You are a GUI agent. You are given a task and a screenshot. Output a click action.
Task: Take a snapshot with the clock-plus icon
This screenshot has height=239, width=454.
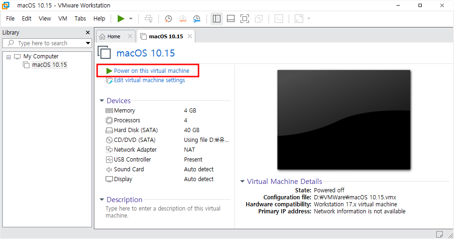(168, 19)
